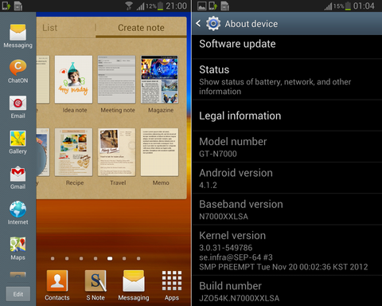Tap the active home page indicator
The image size is (382, 306).
pos(110,258)
